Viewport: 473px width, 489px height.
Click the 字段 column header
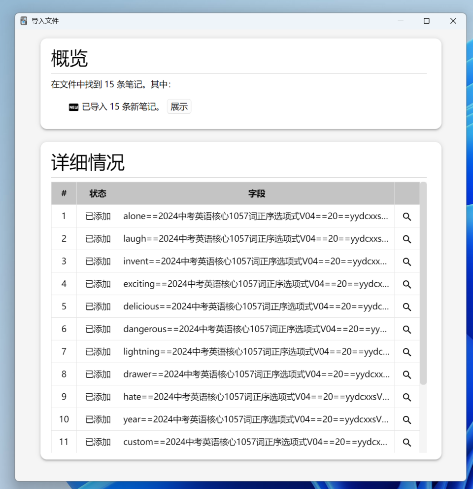click(257, 193)
